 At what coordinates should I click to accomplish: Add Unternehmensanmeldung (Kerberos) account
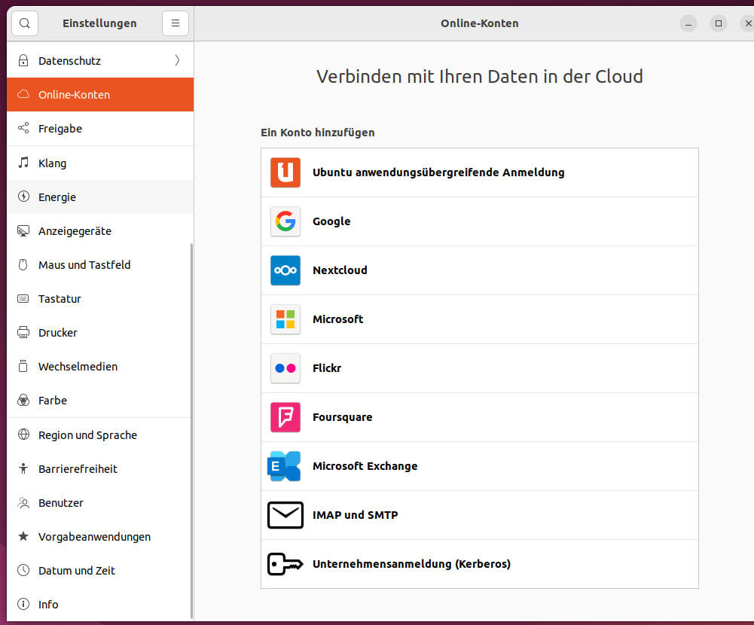[x=479, y=564]
